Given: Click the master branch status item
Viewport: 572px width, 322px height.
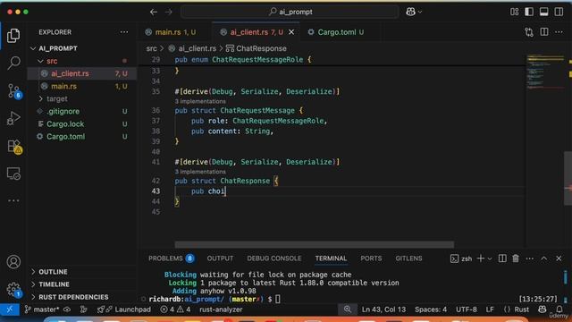Looking at the screenshot, I should [x=42, y=309].
